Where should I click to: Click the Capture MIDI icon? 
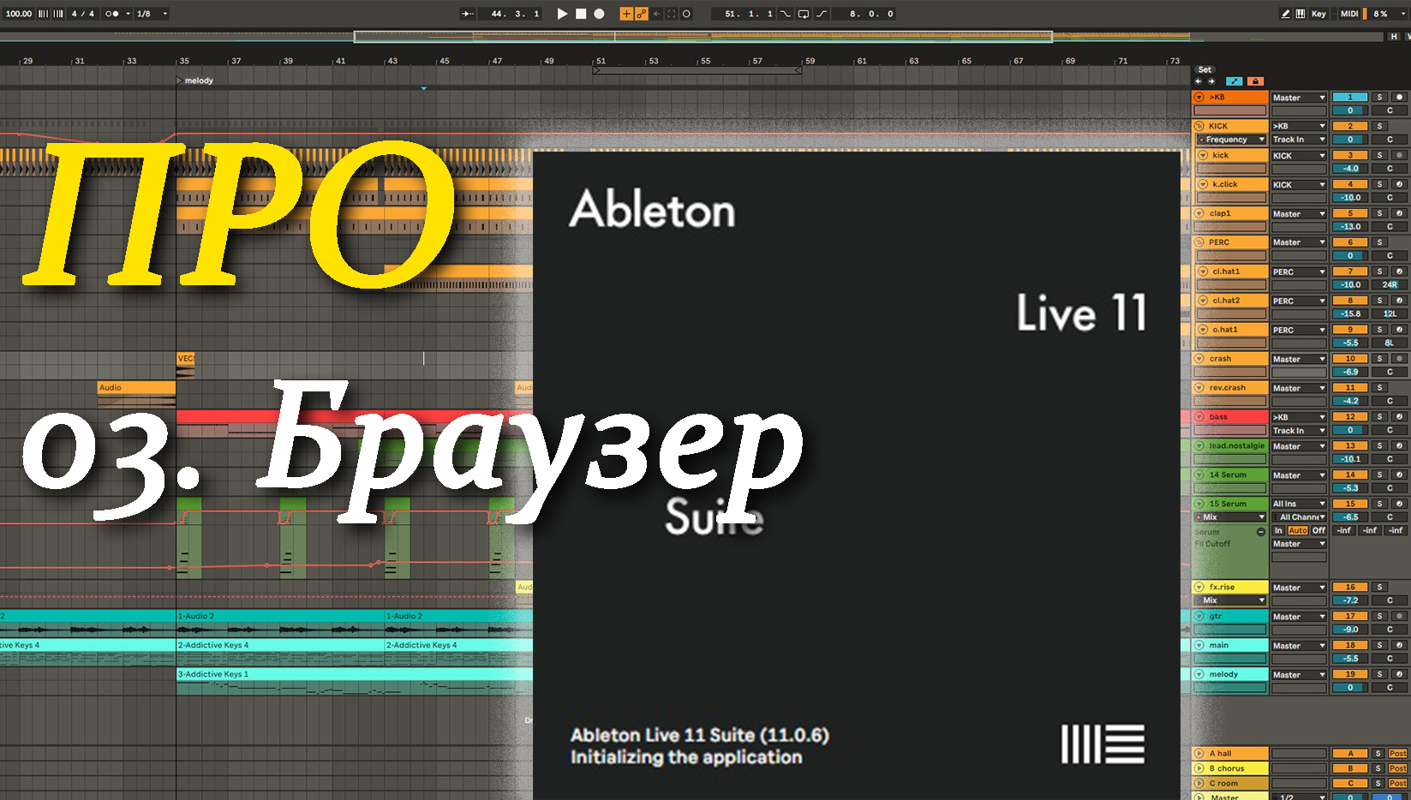[x=671, y=14]
